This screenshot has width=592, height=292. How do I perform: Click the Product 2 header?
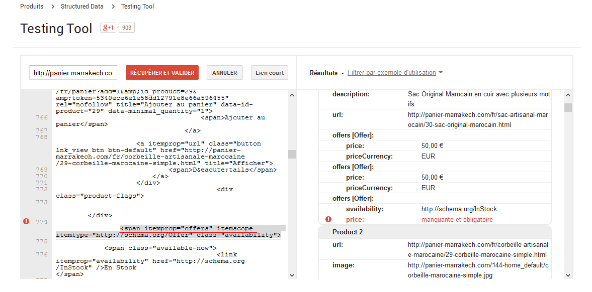pyautogui.click(x=435, y=232)
